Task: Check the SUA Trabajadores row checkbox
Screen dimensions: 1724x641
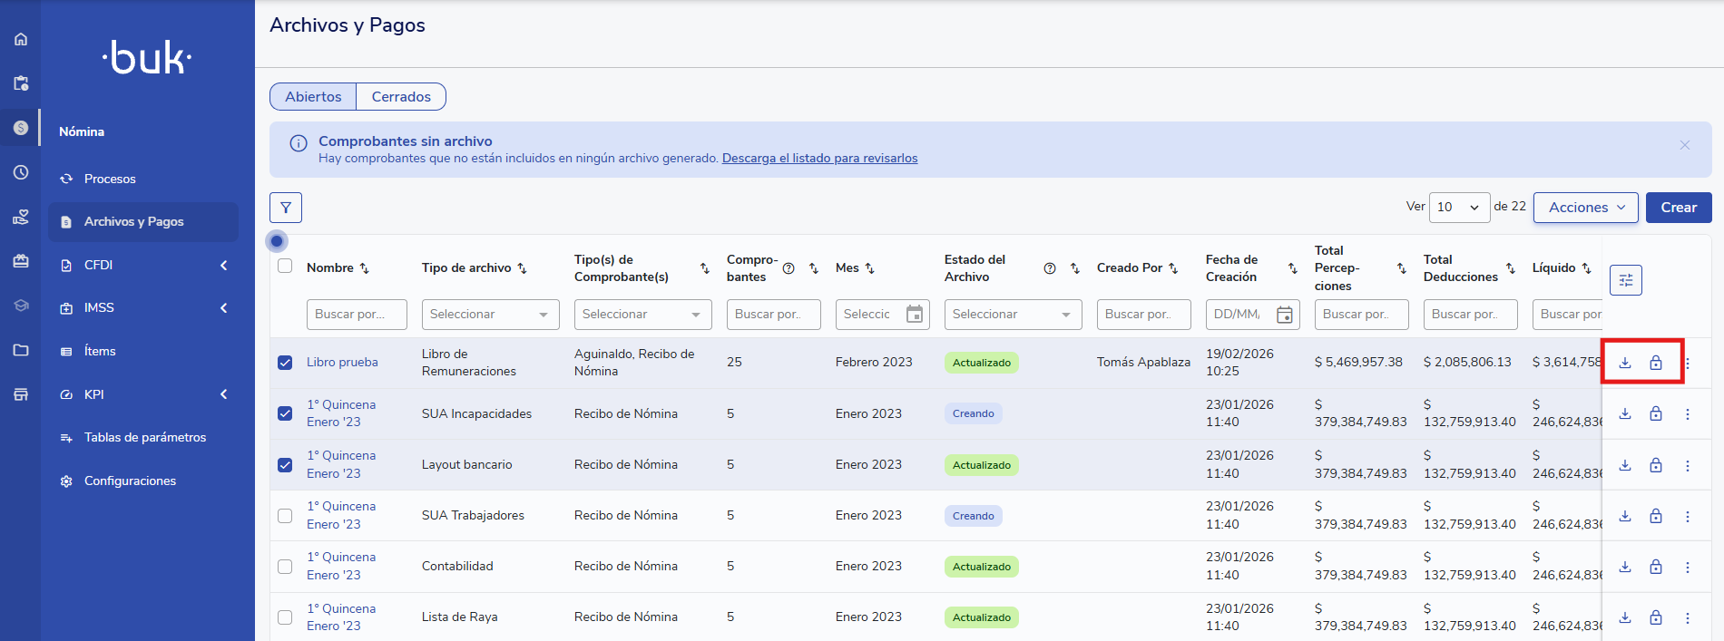Action: (285, 516)
